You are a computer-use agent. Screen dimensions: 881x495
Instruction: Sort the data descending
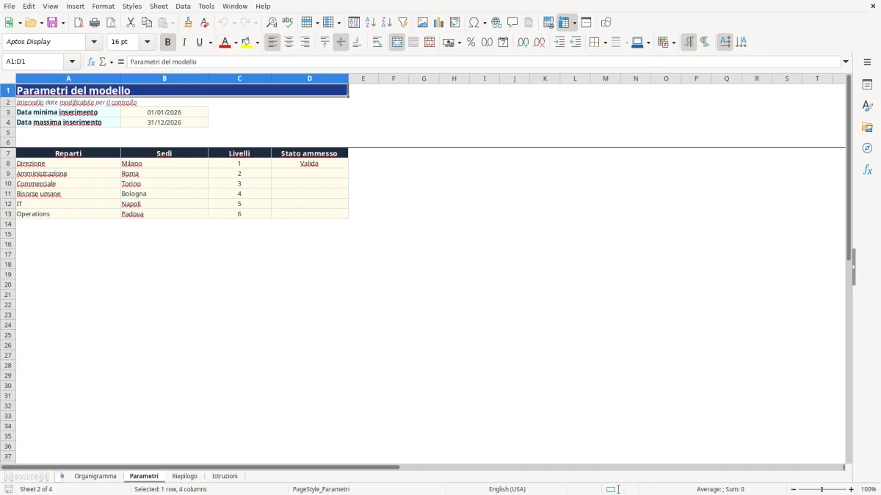pos(387,23)
